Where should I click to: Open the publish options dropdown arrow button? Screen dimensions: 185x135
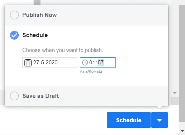[x=159, y=120]
